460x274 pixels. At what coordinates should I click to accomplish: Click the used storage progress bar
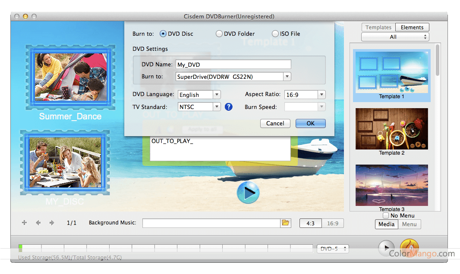tap(166, 248)
